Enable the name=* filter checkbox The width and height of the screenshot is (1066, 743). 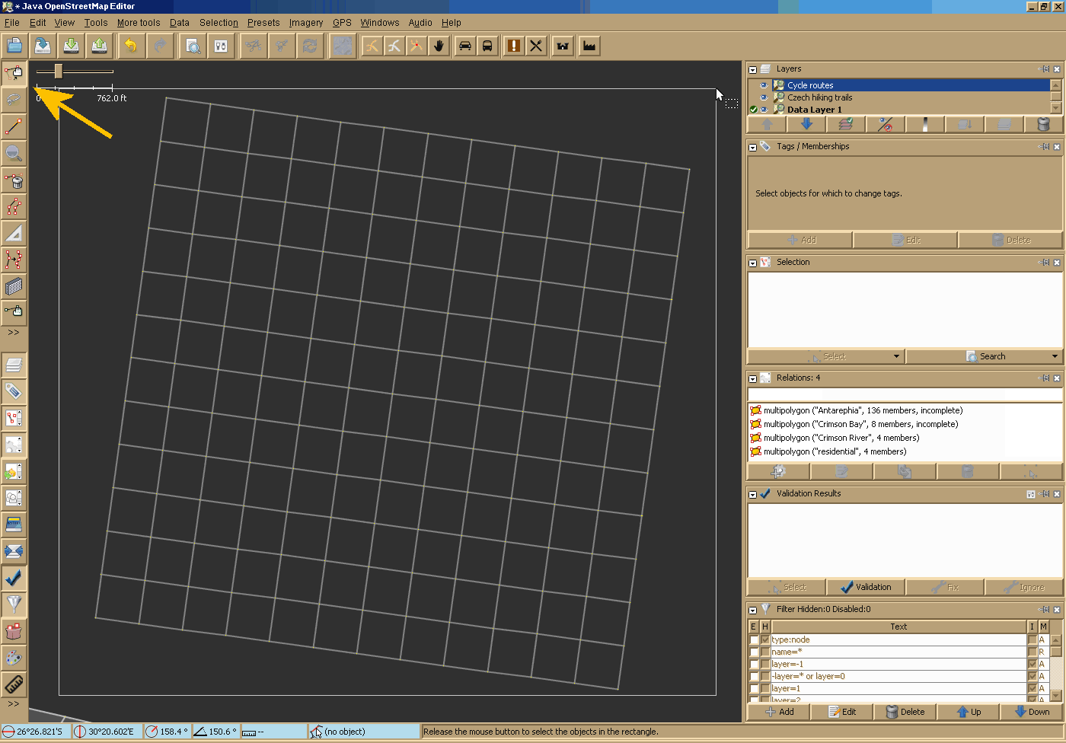[x=754, y=652]
